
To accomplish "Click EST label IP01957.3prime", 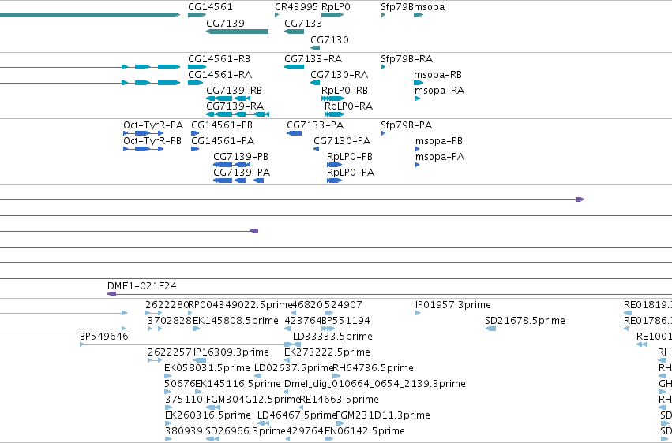I will click(453, 304).
